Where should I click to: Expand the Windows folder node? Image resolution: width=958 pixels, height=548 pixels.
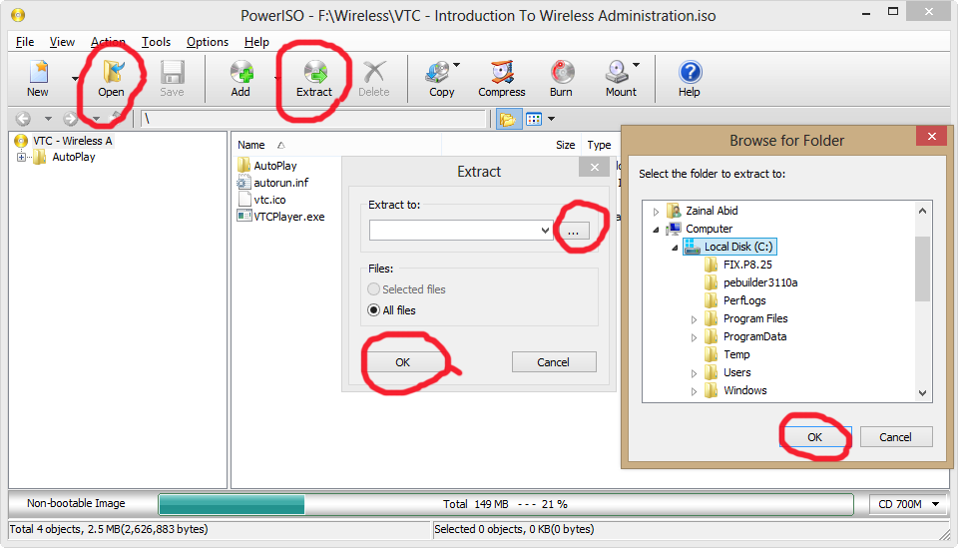click(x=694, y=391)
